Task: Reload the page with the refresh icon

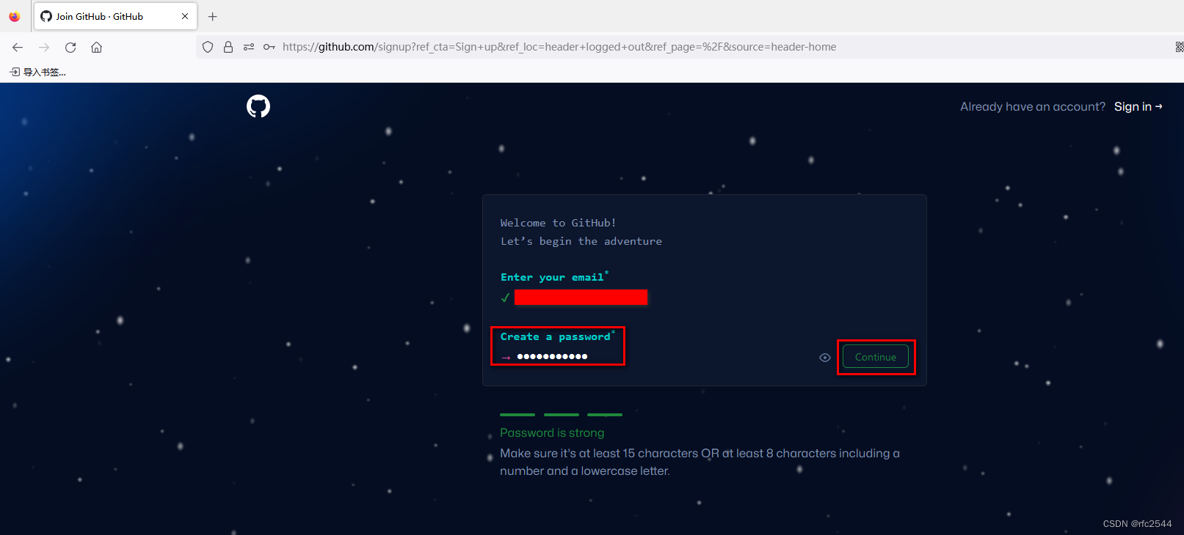Action: tap(70, 47)
